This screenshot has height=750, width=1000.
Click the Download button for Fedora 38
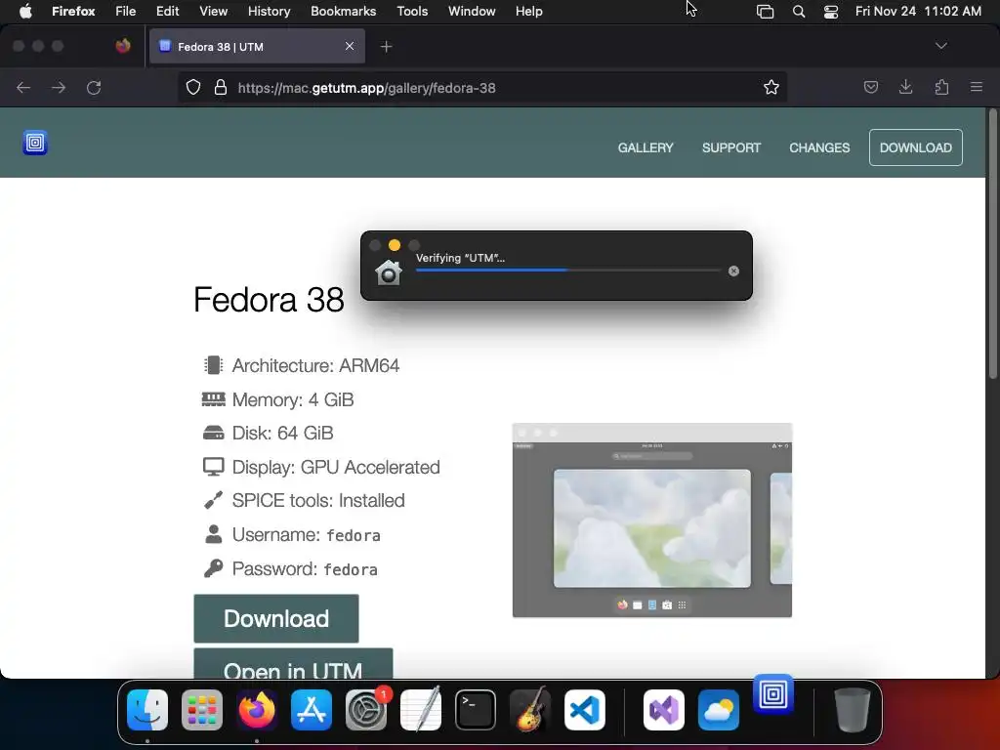pyautogui.click(x=276, y=618)
